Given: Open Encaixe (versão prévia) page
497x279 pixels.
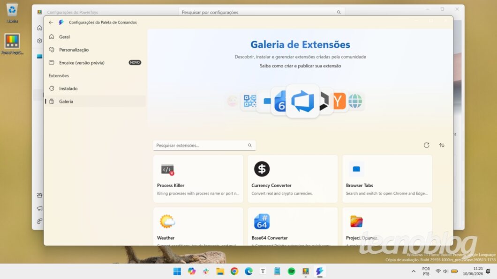Looking at the screenshot, I should pyautogui.click(x=95, y=63).
